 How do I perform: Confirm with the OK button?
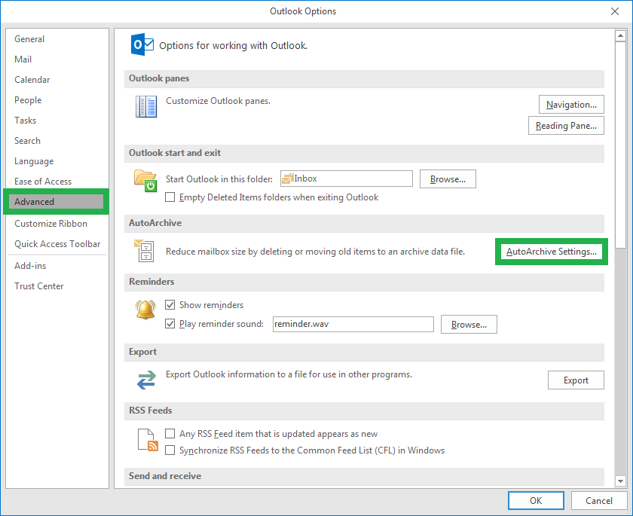pos(536,501)
